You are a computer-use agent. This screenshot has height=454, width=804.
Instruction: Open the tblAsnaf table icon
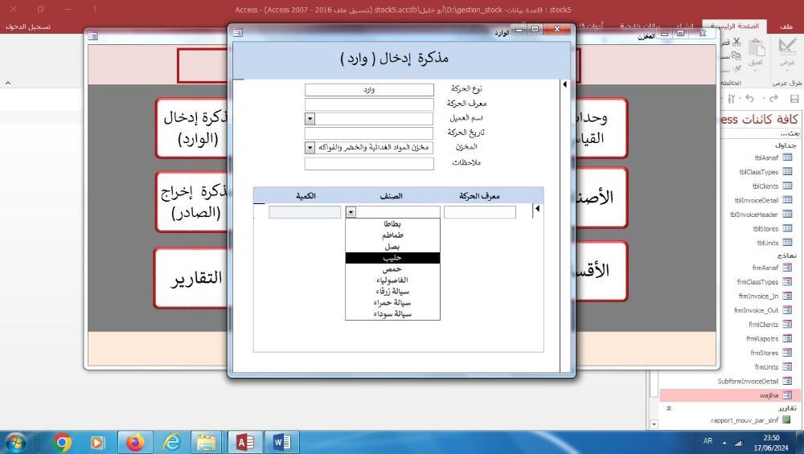tap(787, 157)
